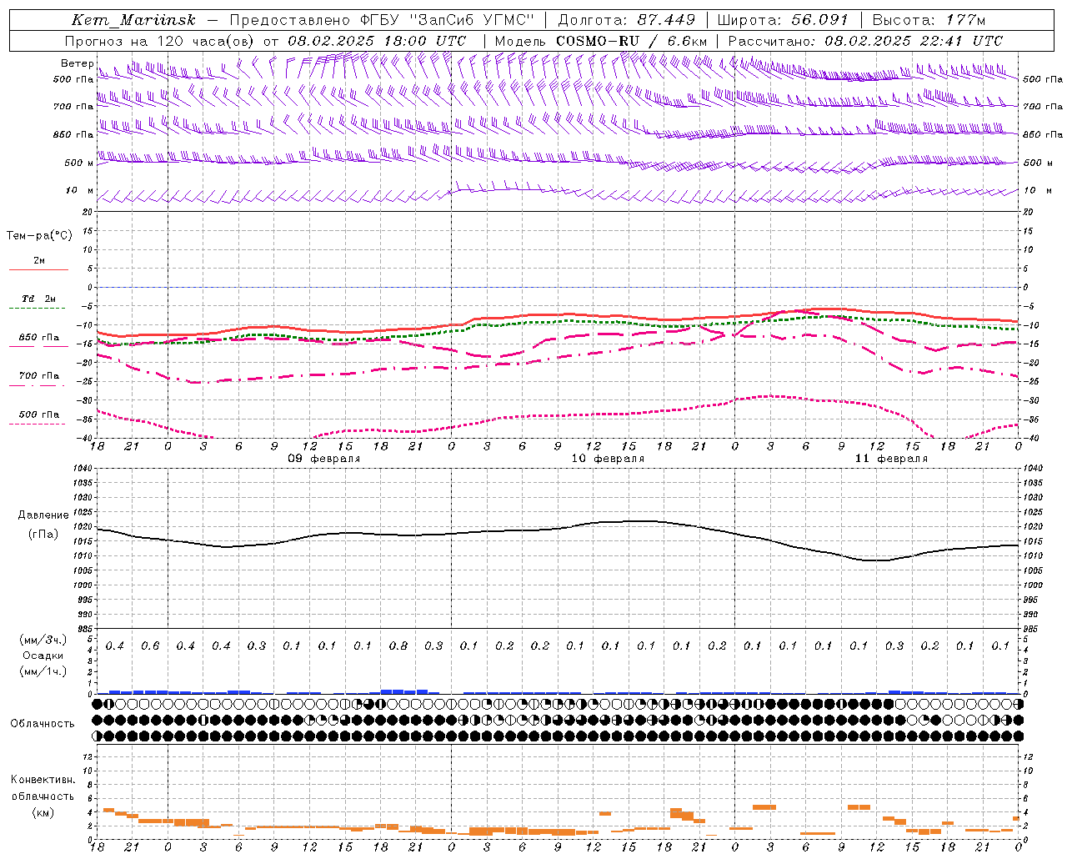Click the 'Рассчитано: 08.02.2025 22:41 UTC' timestamp
The image size is (1067, 854).
[x=865, y=41]
